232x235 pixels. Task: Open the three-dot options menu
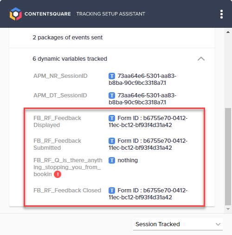[221, 14]
